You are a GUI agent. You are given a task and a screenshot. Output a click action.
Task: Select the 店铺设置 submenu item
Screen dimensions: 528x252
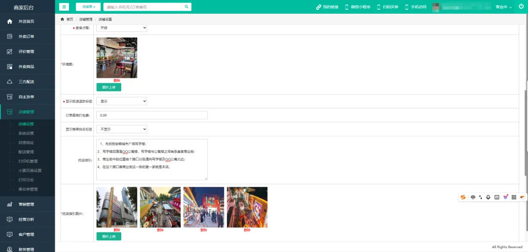click(x=26, y=124)
